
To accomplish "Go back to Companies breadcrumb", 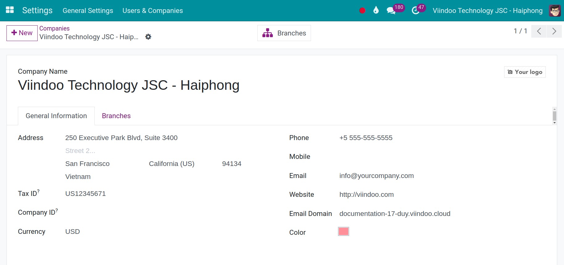I will (x=54, y=28).
